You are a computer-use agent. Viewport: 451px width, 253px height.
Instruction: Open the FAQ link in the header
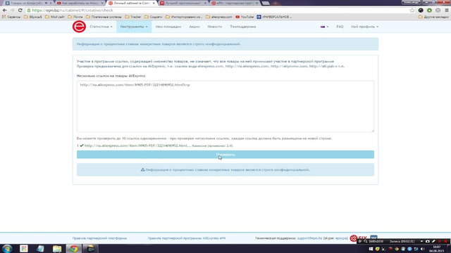[340, 27]
